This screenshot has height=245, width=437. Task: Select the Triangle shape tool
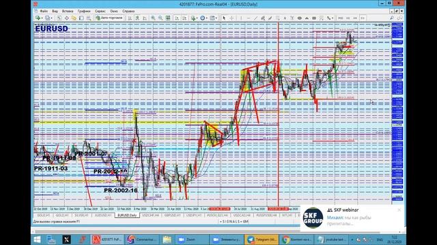[x=307, y=18]
